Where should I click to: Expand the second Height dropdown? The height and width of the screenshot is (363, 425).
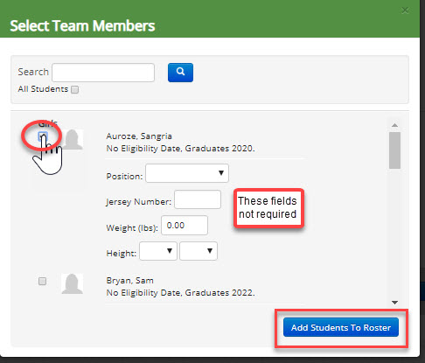(199, 251)
